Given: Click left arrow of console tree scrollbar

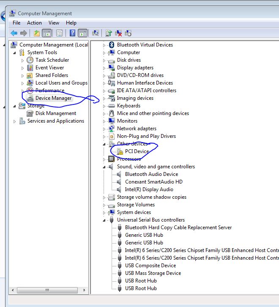Looking at the screenshot, I should coord(13,290).
